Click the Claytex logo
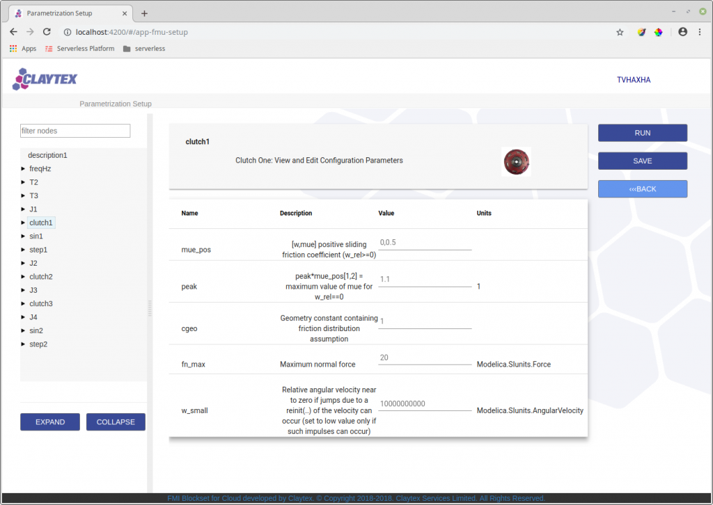Viewport: 713px width, 505px height. pos(45,79)
